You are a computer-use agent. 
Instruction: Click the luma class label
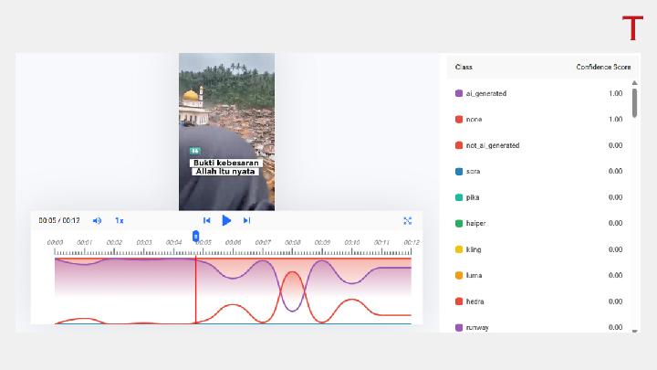click(x=474, y=275)
